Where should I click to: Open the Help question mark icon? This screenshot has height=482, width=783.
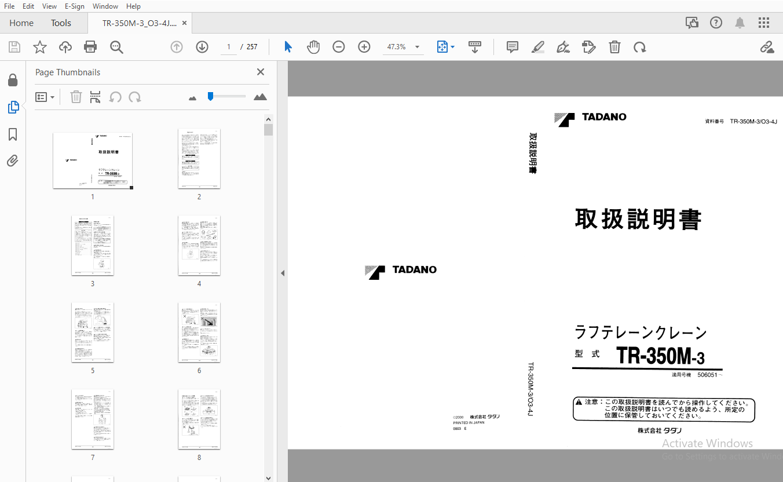[x=716, y=23]
